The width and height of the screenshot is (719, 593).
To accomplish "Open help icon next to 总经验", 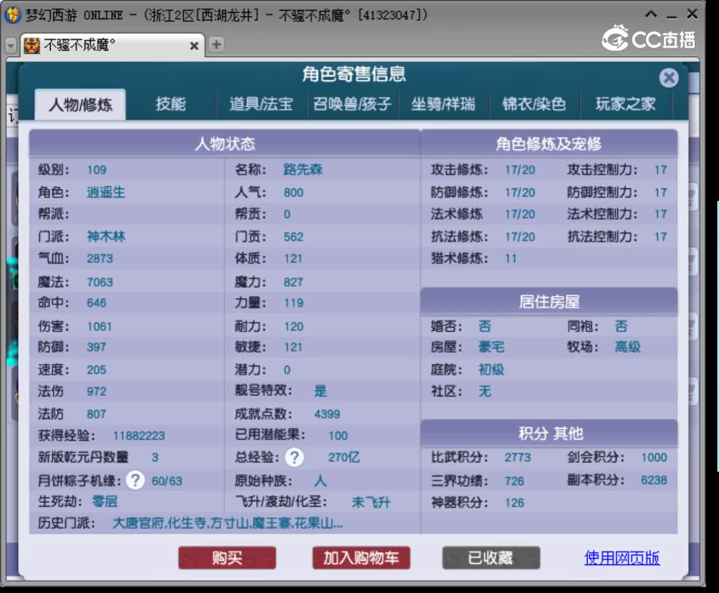I will (x=294, y=457).
